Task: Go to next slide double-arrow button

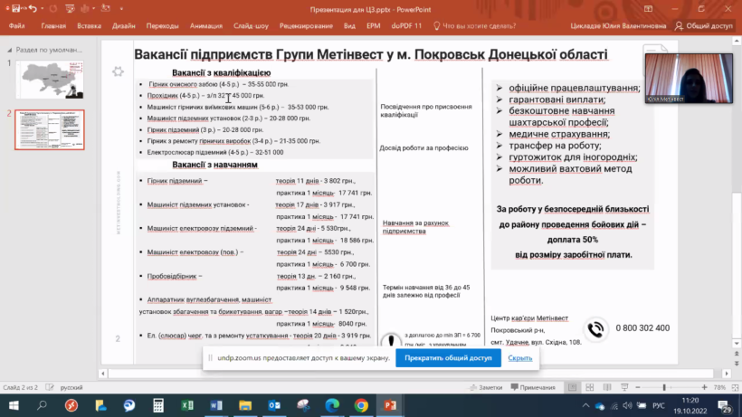Action: [x=737, y=363]
